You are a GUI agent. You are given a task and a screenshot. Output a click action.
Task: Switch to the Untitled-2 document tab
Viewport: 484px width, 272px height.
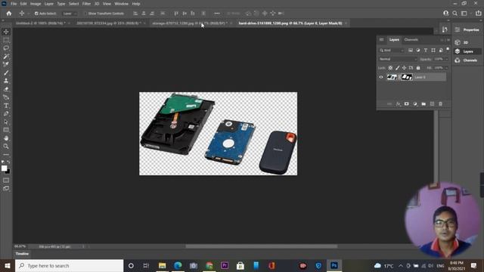41,23
